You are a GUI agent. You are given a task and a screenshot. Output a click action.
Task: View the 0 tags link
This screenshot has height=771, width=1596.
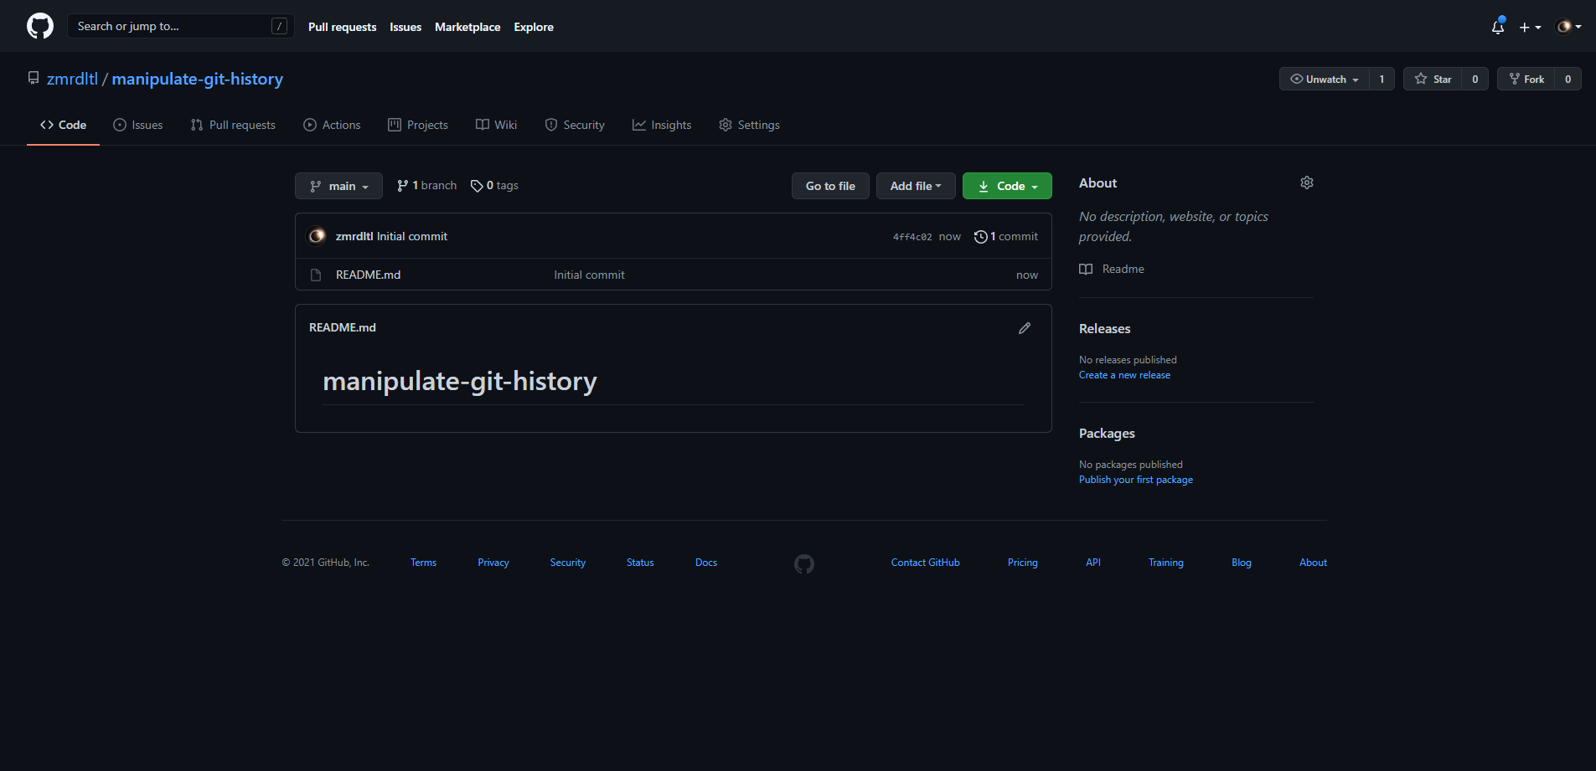click(x=494, y=186)
